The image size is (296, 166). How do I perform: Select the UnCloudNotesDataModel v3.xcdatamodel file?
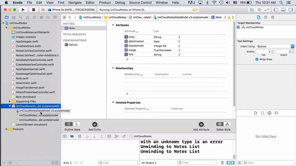pyautogui.click(x=44, y=111)
